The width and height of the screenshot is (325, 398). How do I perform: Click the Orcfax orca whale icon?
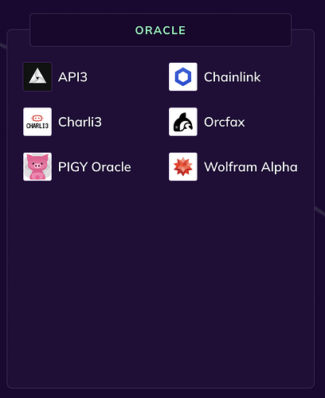point(183,122)
